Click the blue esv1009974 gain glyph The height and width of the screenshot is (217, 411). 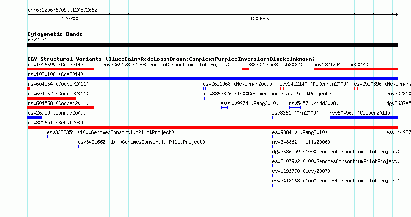pos(224,108)
